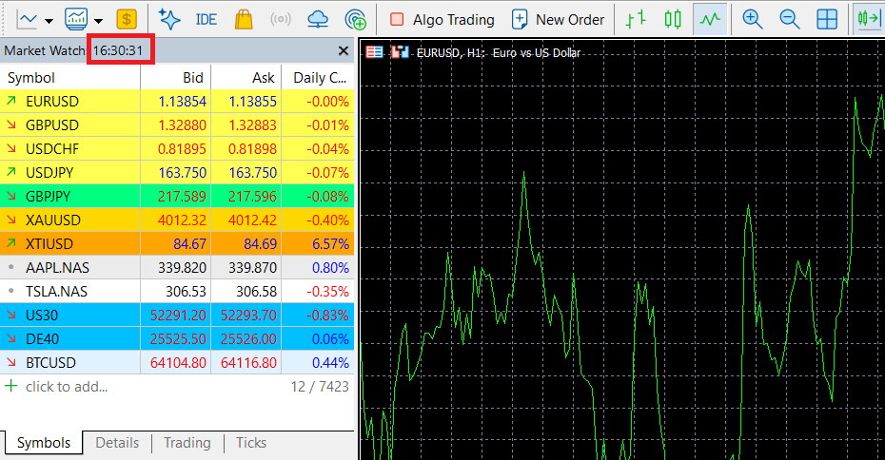This screenshot has width=885, height=460.
Task: Expand dropdown arrow beside the template icon
Action: pos(99,21)
